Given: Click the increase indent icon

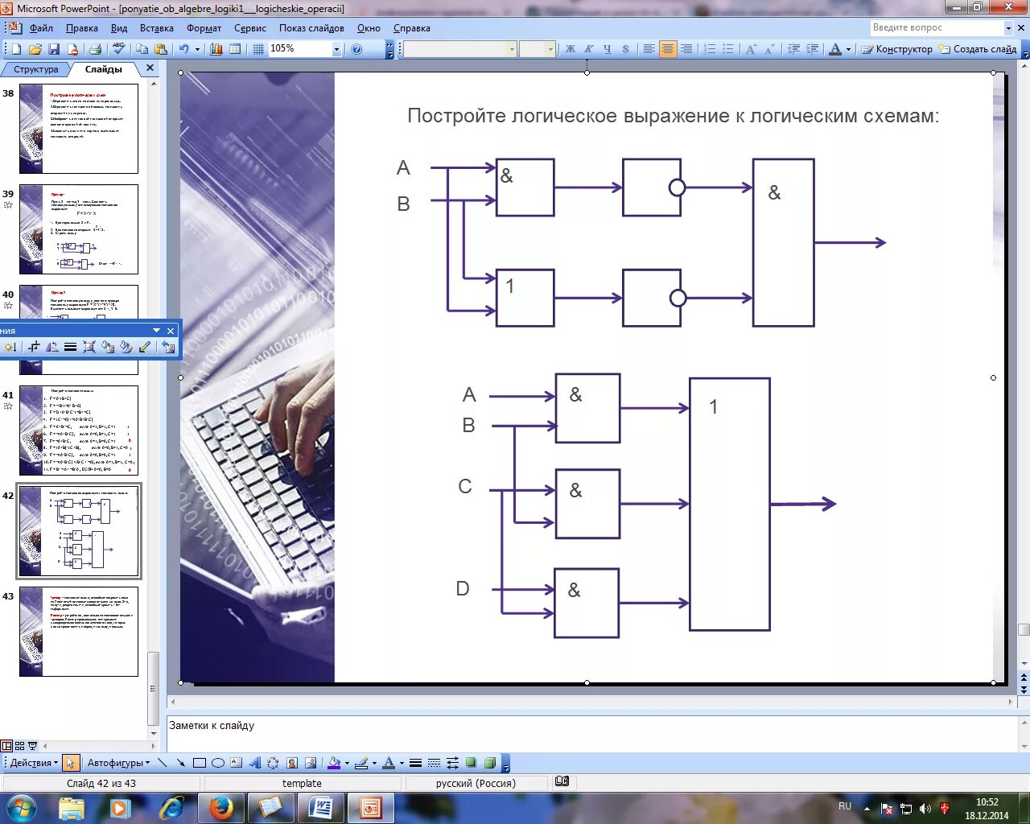Looking at the screenshot, I should click(812, 49).
